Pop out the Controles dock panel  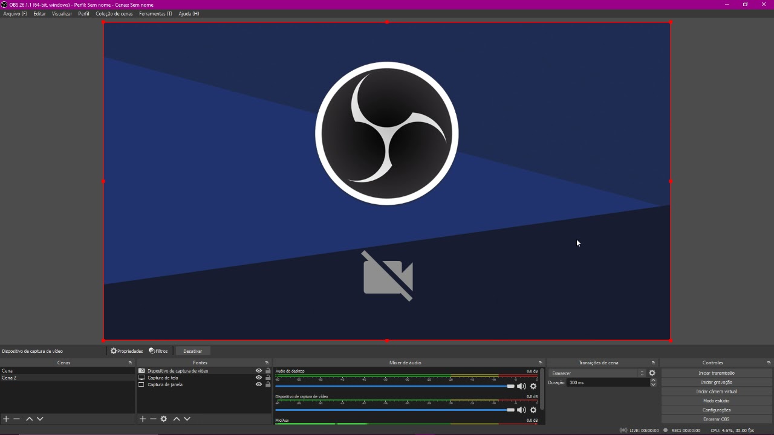click(x=769, y=362)
